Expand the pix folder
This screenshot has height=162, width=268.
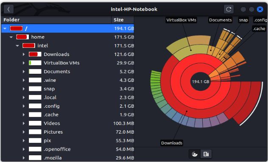tap(24, 141)
